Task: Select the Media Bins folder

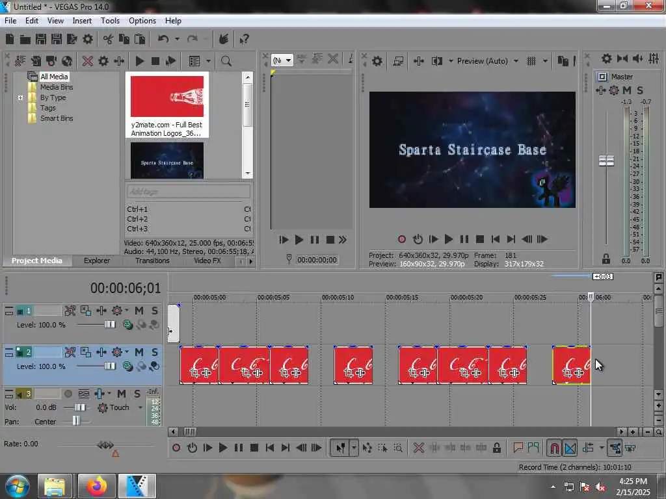Action: pos(57,87)
